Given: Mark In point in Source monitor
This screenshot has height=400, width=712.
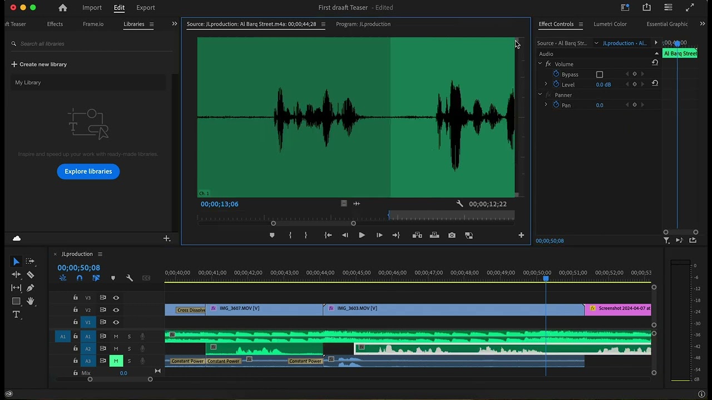Looking at the screenshot, I should (x=290, y=236).
